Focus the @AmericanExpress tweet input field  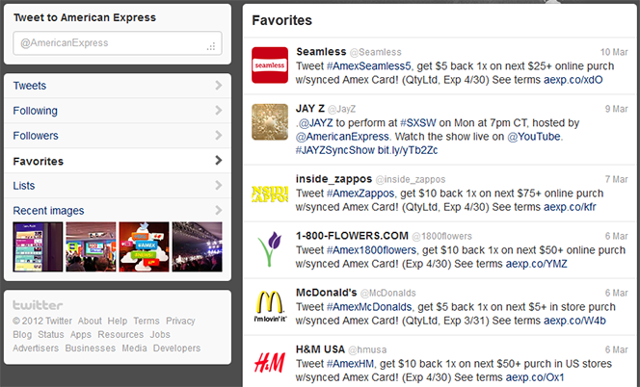point(118,42)
